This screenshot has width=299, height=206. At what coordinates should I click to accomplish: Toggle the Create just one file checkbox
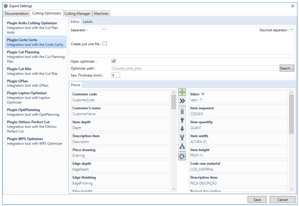pyautogui.click(x=105, y=44)
